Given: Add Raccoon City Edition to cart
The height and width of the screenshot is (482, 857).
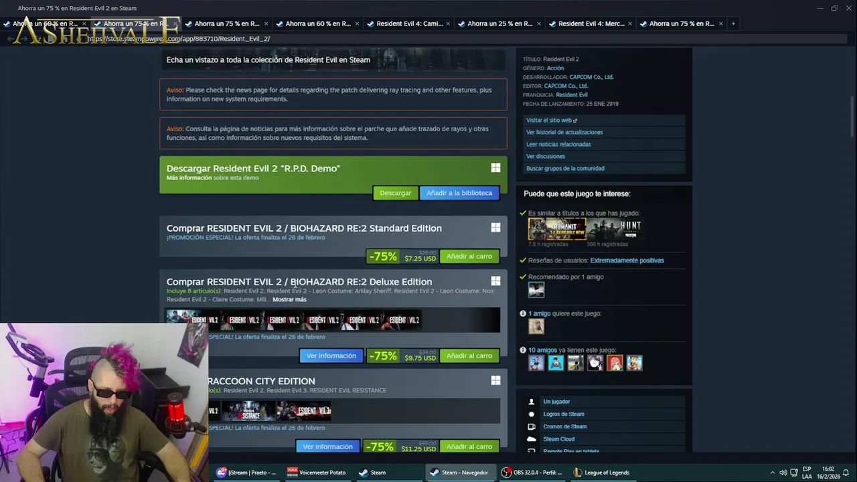Looking at the screenshot, I should point(469,447).
